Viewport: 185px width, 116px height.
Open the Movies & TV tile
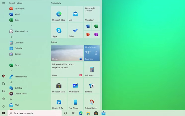point(59,102)
